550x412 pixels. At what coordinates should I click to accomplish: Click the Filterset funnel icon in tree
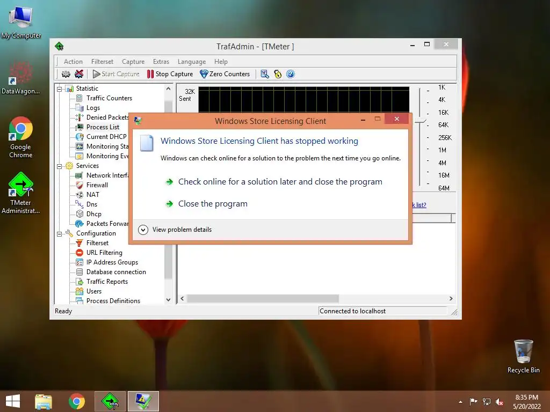click(x=79, y=243)
